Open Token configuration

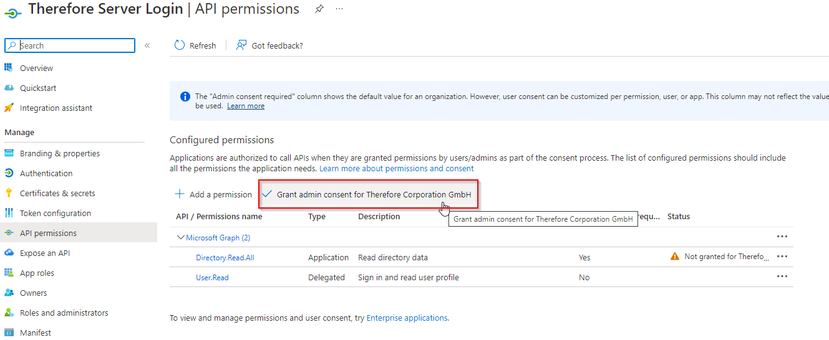tap(56, 213)
